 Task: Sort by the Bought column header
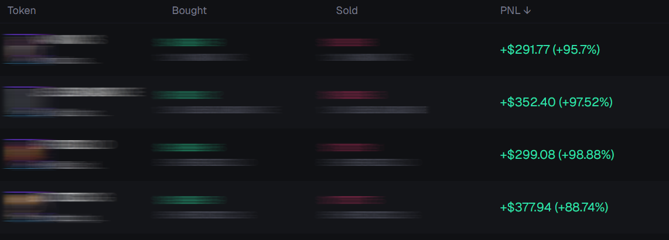click(189, 11)
